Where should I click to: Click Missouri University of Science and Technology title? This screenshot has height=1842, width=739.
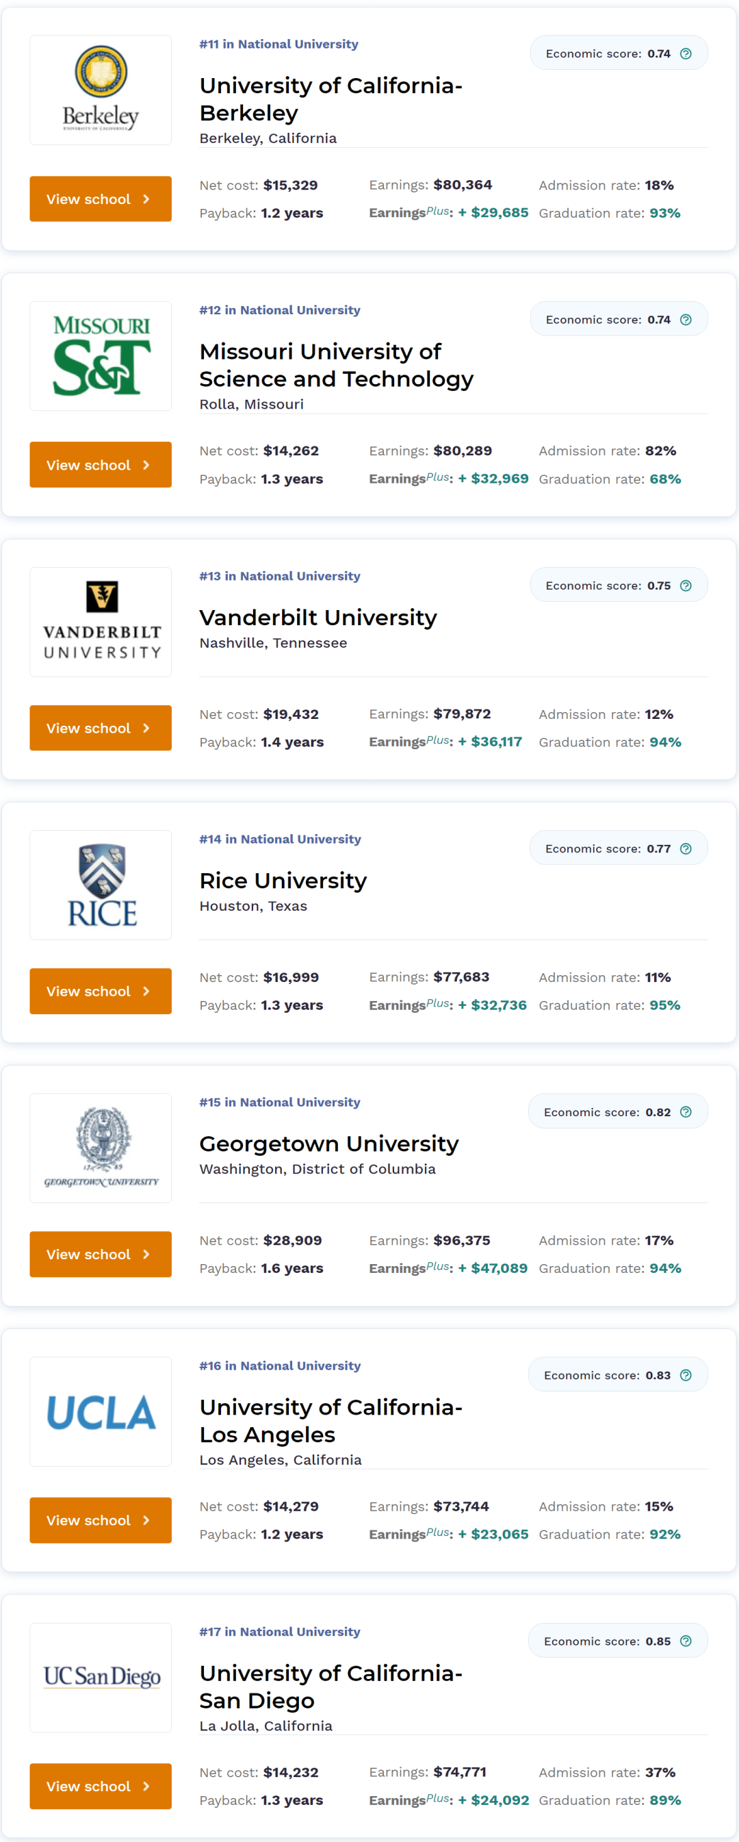point(336,366)
